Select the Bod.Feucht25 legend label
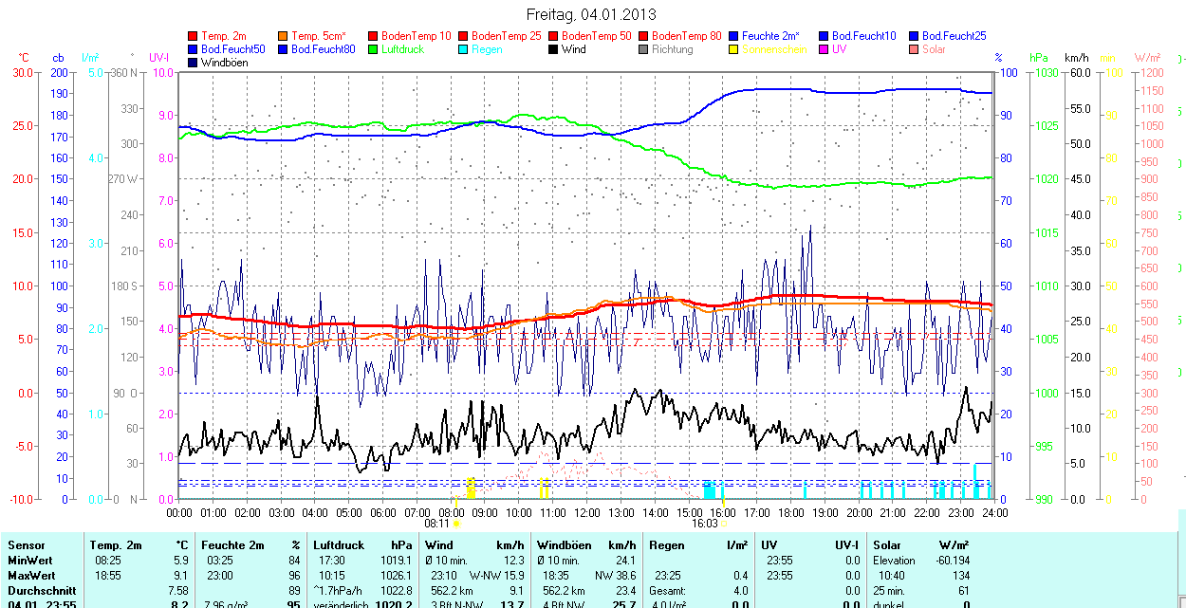Screen dimensions: 1186x608 click(954, 36)
